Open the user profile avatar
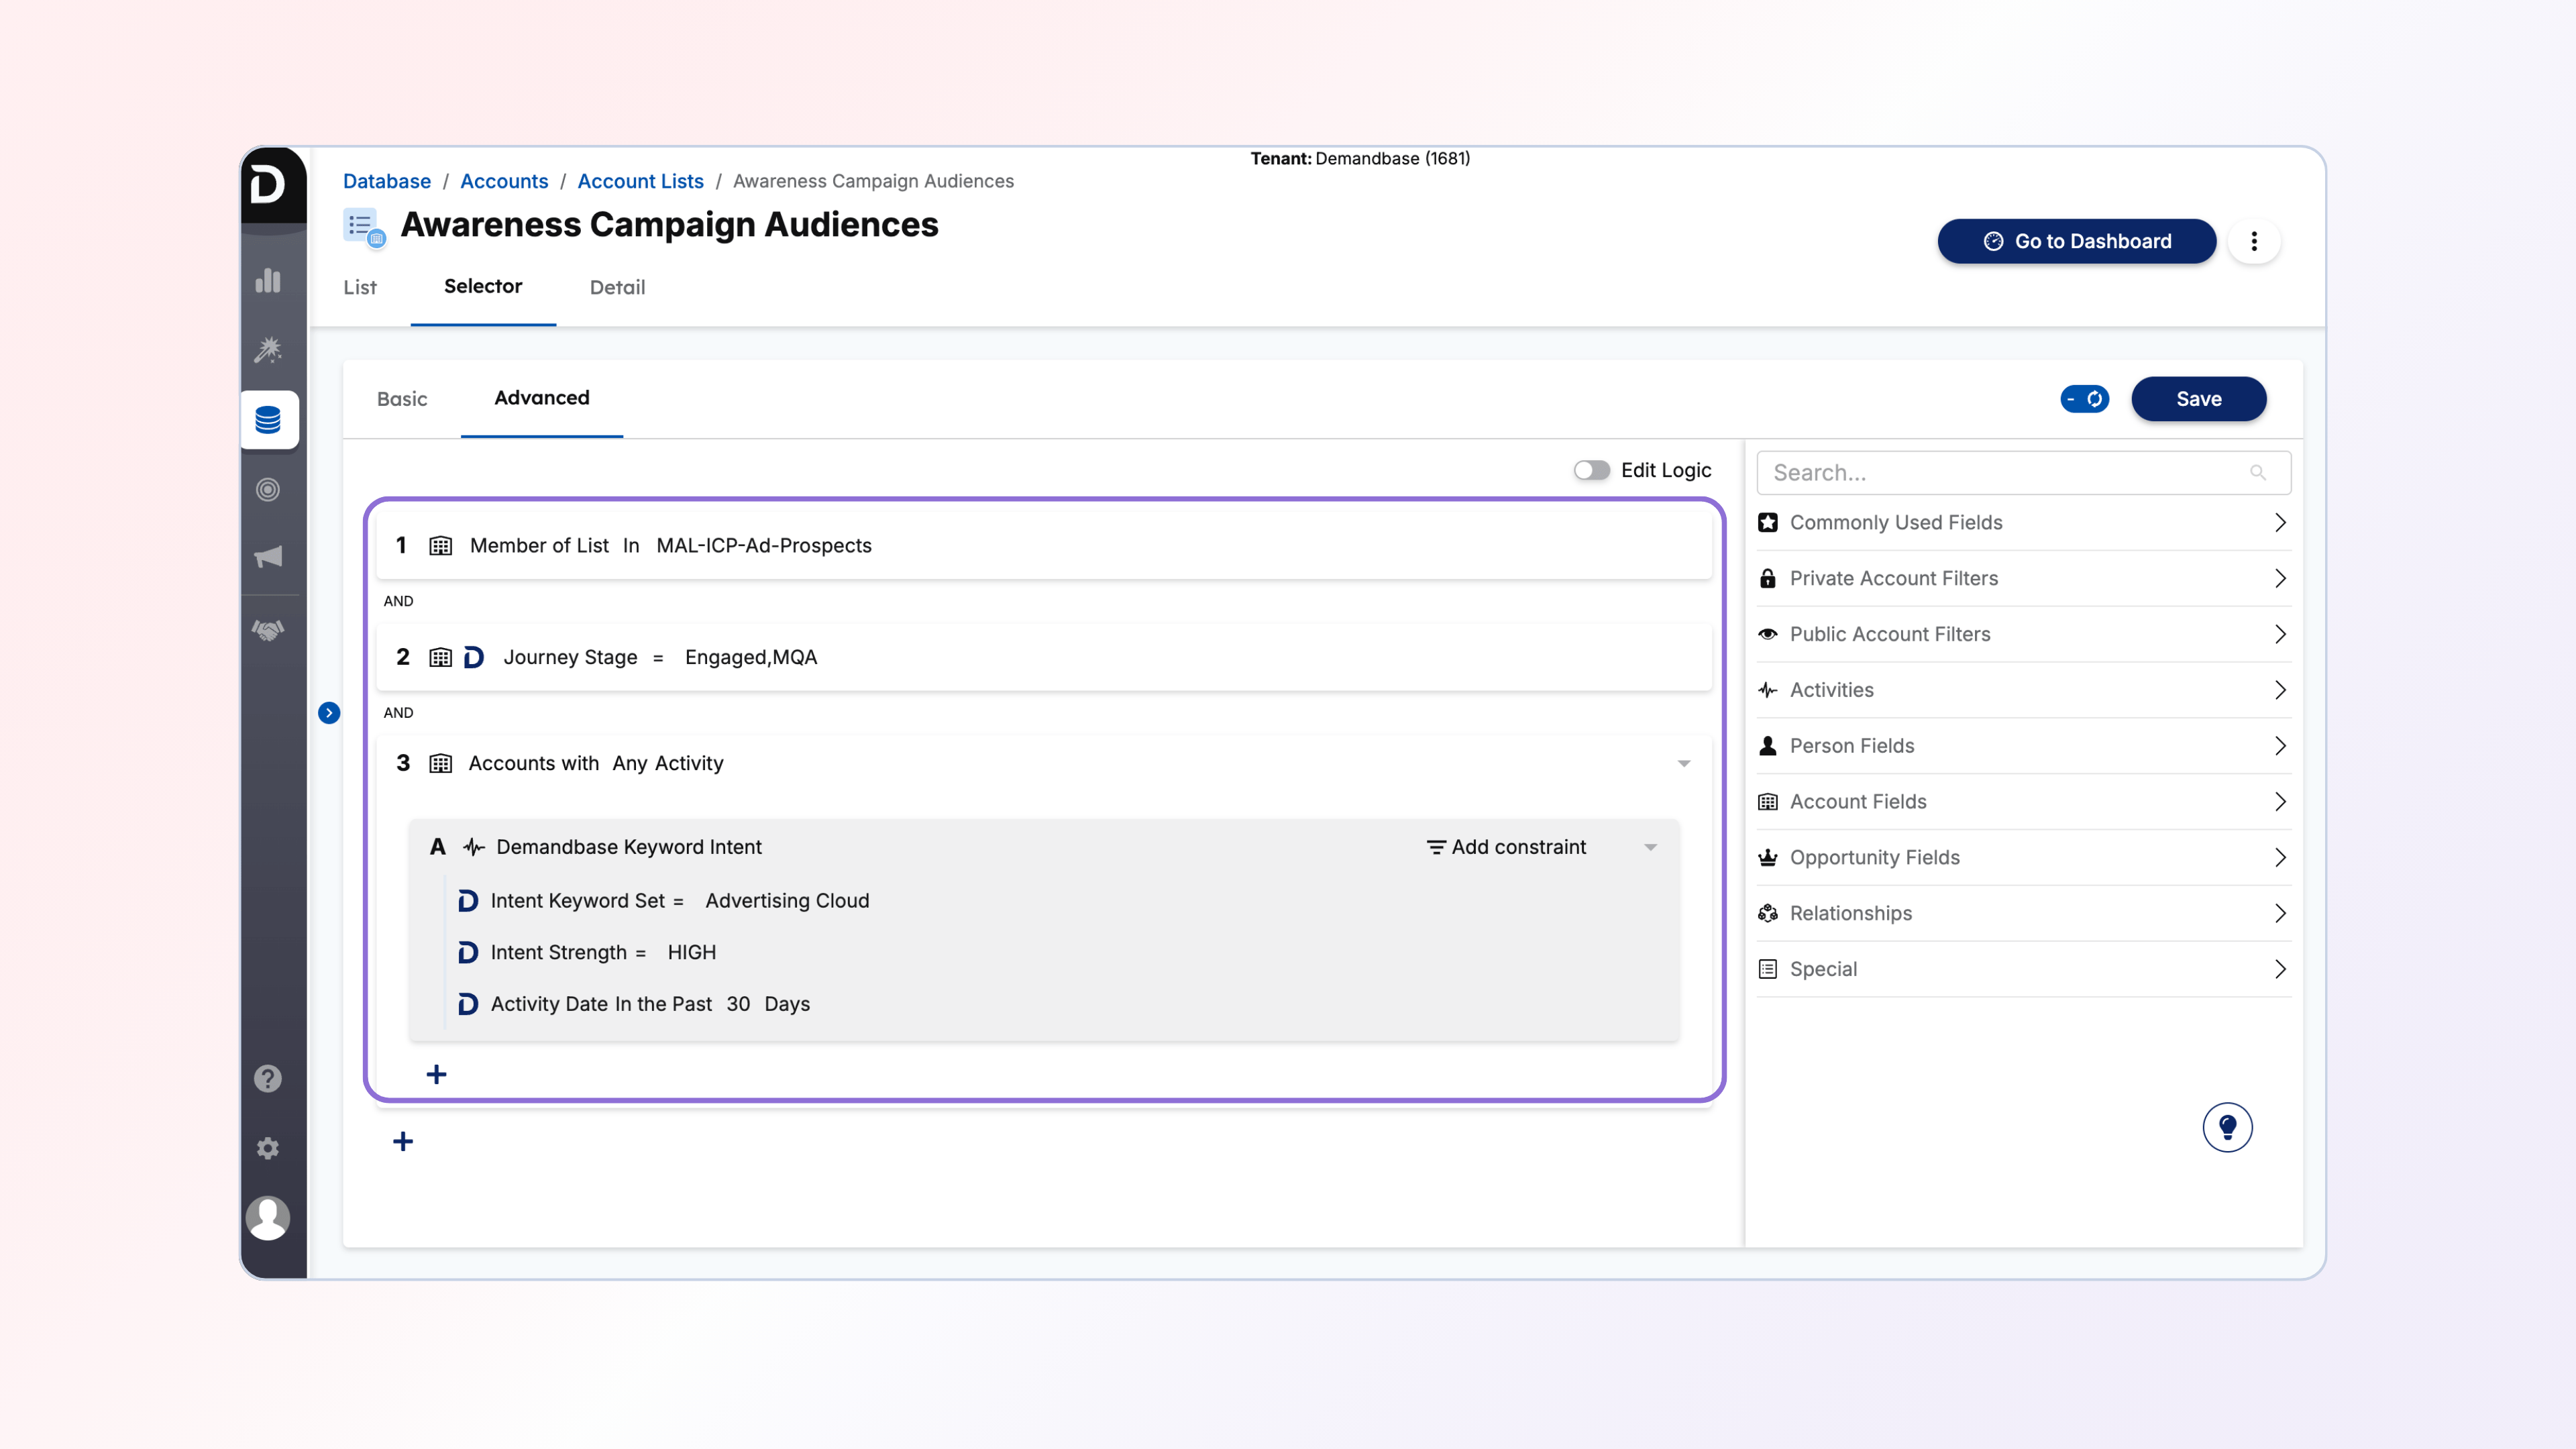The height and width of the screenshot is (1449, 2576). point(268,1218)
